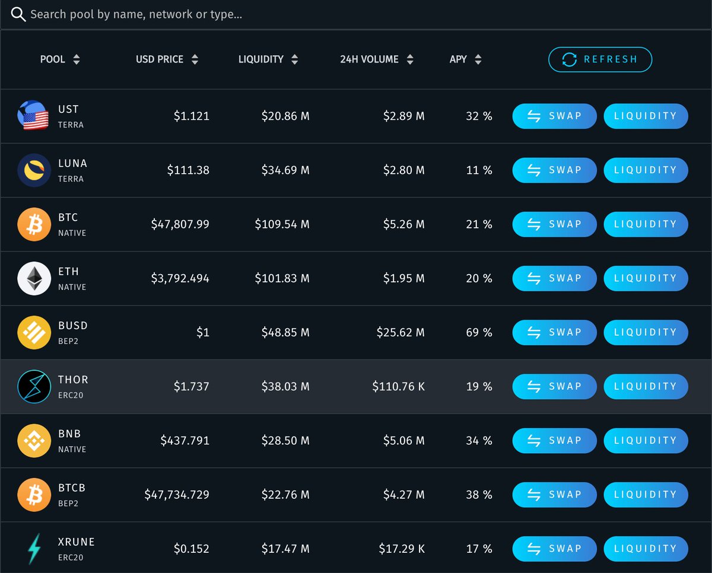This screenshot has height=573, width=712.
Task: Click the magnifying glass search icon
Action: tap(18, 14)
